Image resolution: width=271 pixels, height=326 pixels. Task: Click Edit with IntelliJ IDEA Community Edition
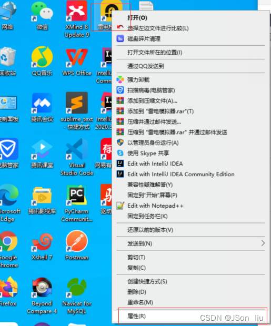(x=181, y=174)
